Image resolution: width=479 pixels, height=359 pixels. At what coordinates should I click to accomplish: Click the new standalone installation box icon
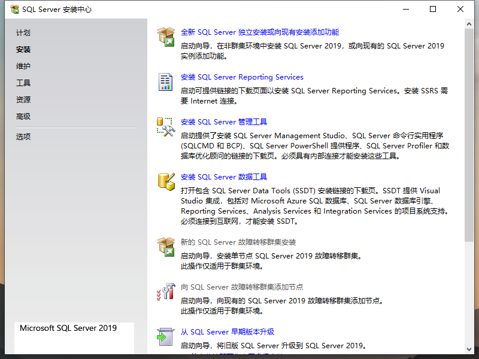(166, 36)
